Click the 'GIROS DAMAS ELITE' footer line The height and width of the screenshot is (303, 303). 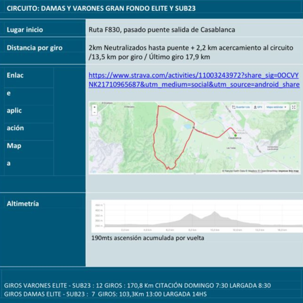[x=105, y=294]
